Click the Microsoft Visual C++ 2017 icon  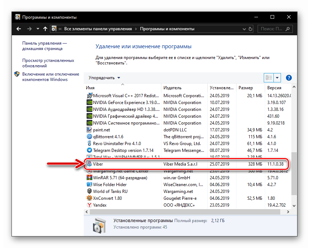pyautogui.click(x=89, y=96)
